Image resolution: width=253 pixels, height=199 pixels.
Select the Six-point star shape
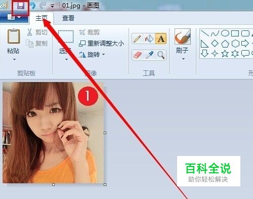coord(235,54)
